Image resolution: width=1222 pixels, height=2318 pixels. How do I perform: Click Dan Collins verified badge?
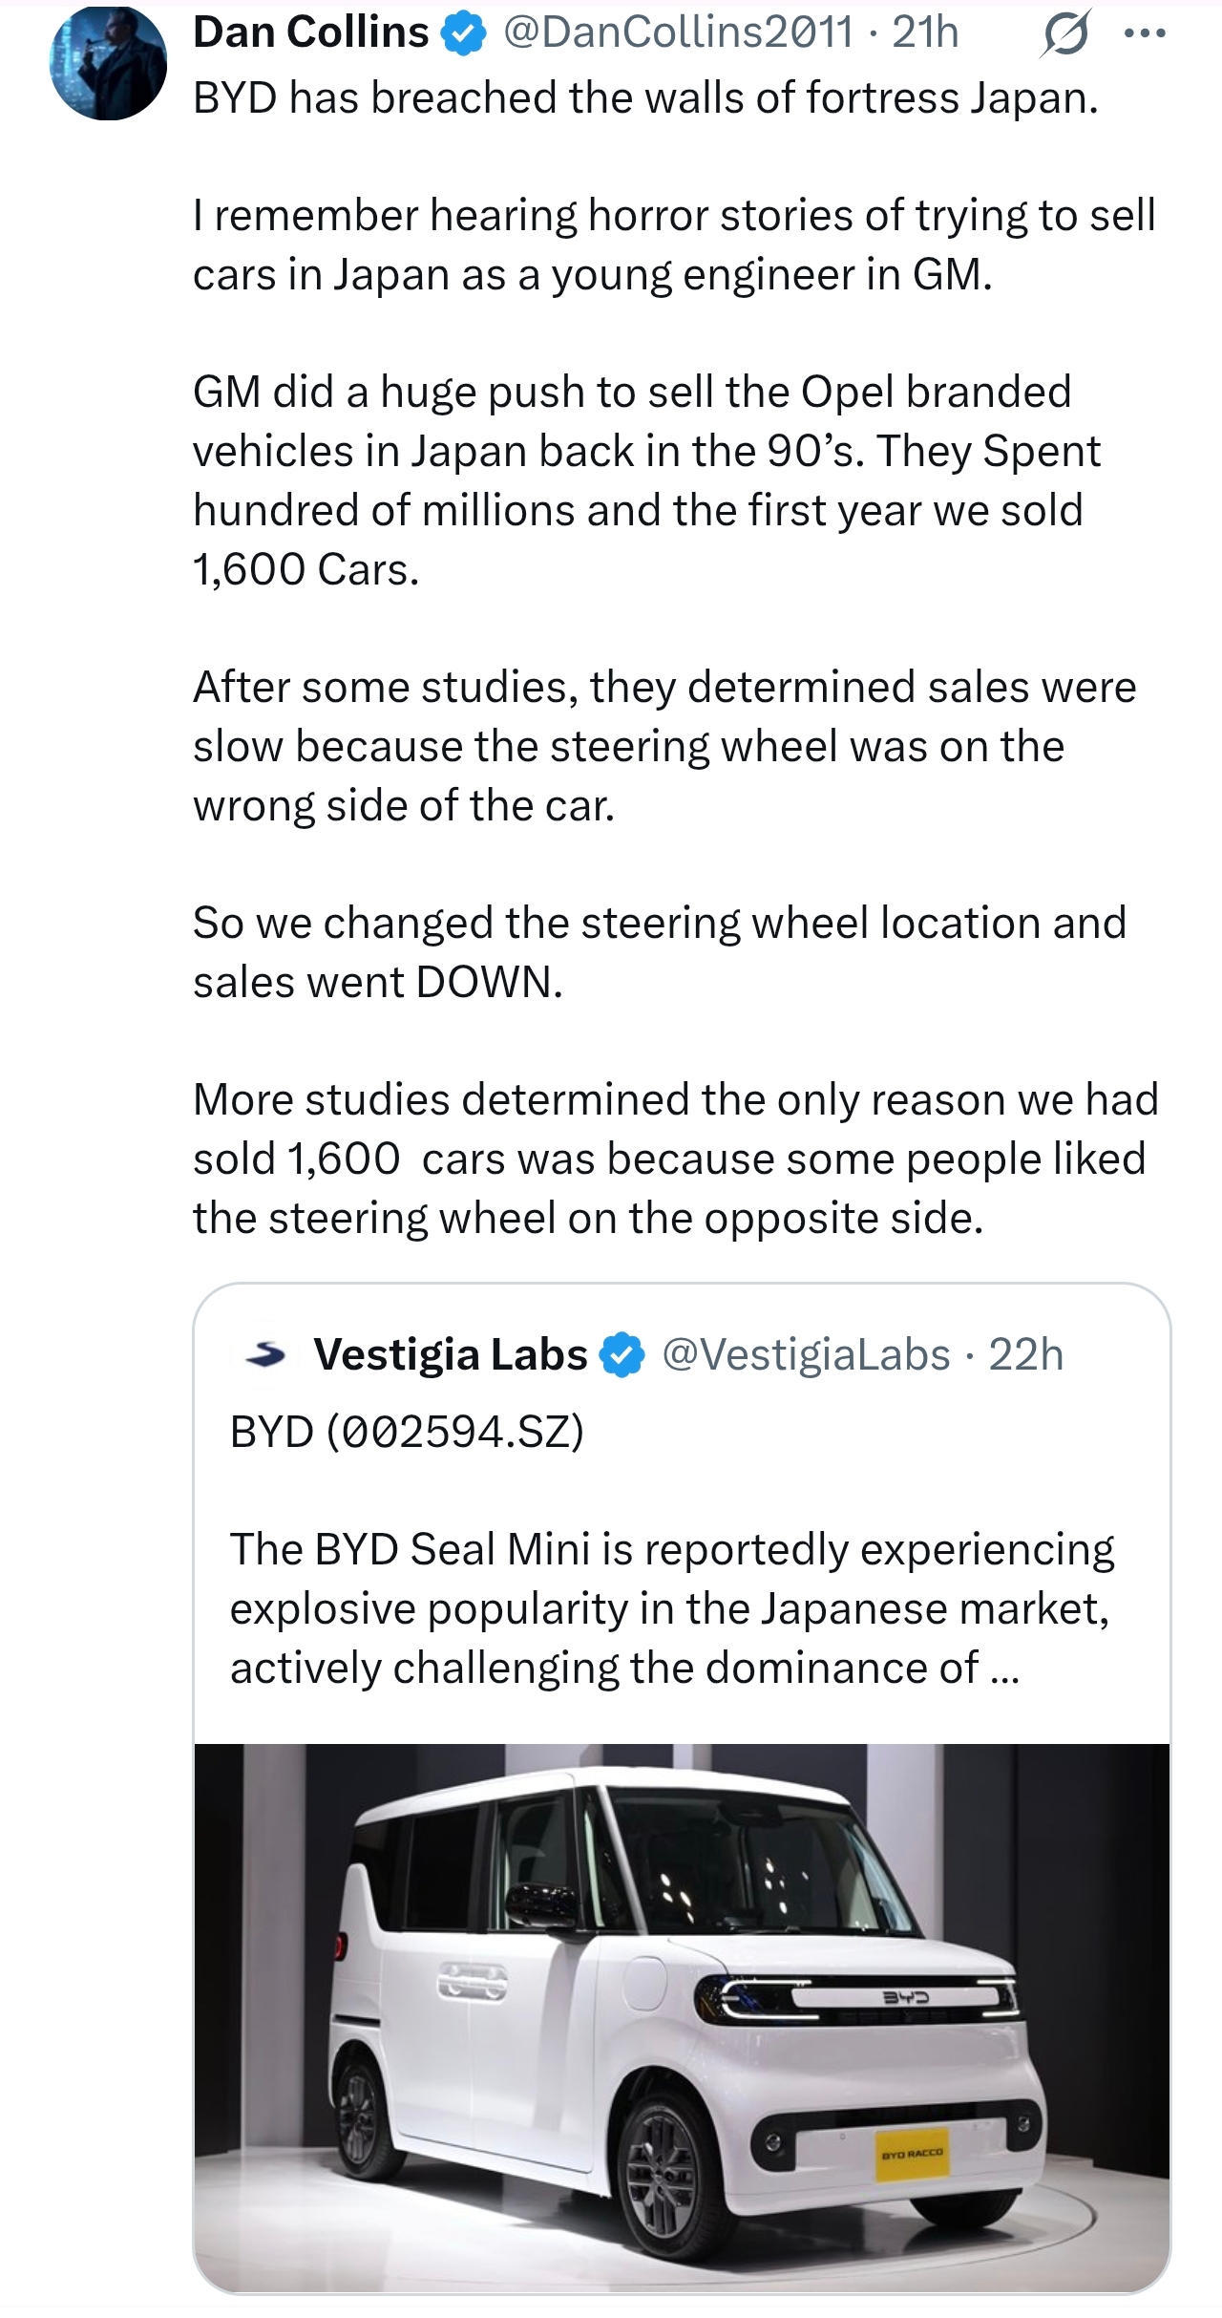[x=464, y=33]
